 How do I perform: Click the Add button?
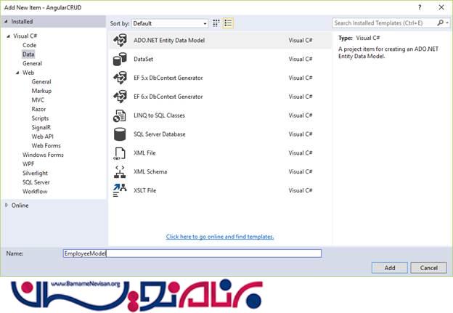[x=389, y=268]
